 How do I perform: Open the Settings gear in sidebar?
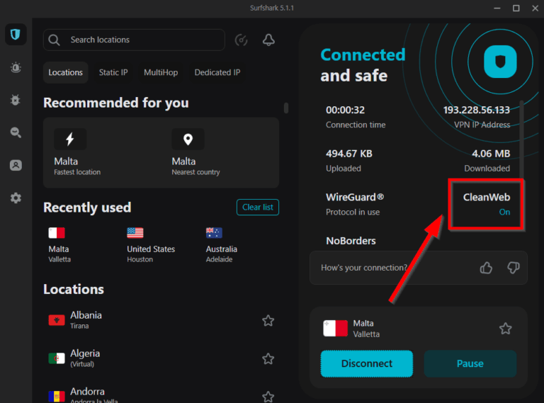coord(16,198)
